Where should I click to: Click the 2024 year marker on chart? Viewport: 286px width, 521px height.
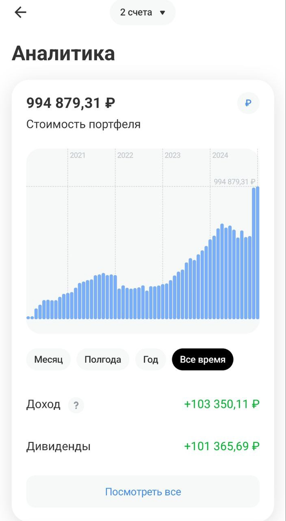[x=220, y=155]
